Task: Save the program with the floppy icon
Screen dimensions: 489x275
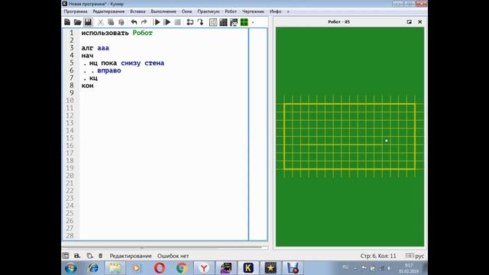Action: tap(88, 22)
